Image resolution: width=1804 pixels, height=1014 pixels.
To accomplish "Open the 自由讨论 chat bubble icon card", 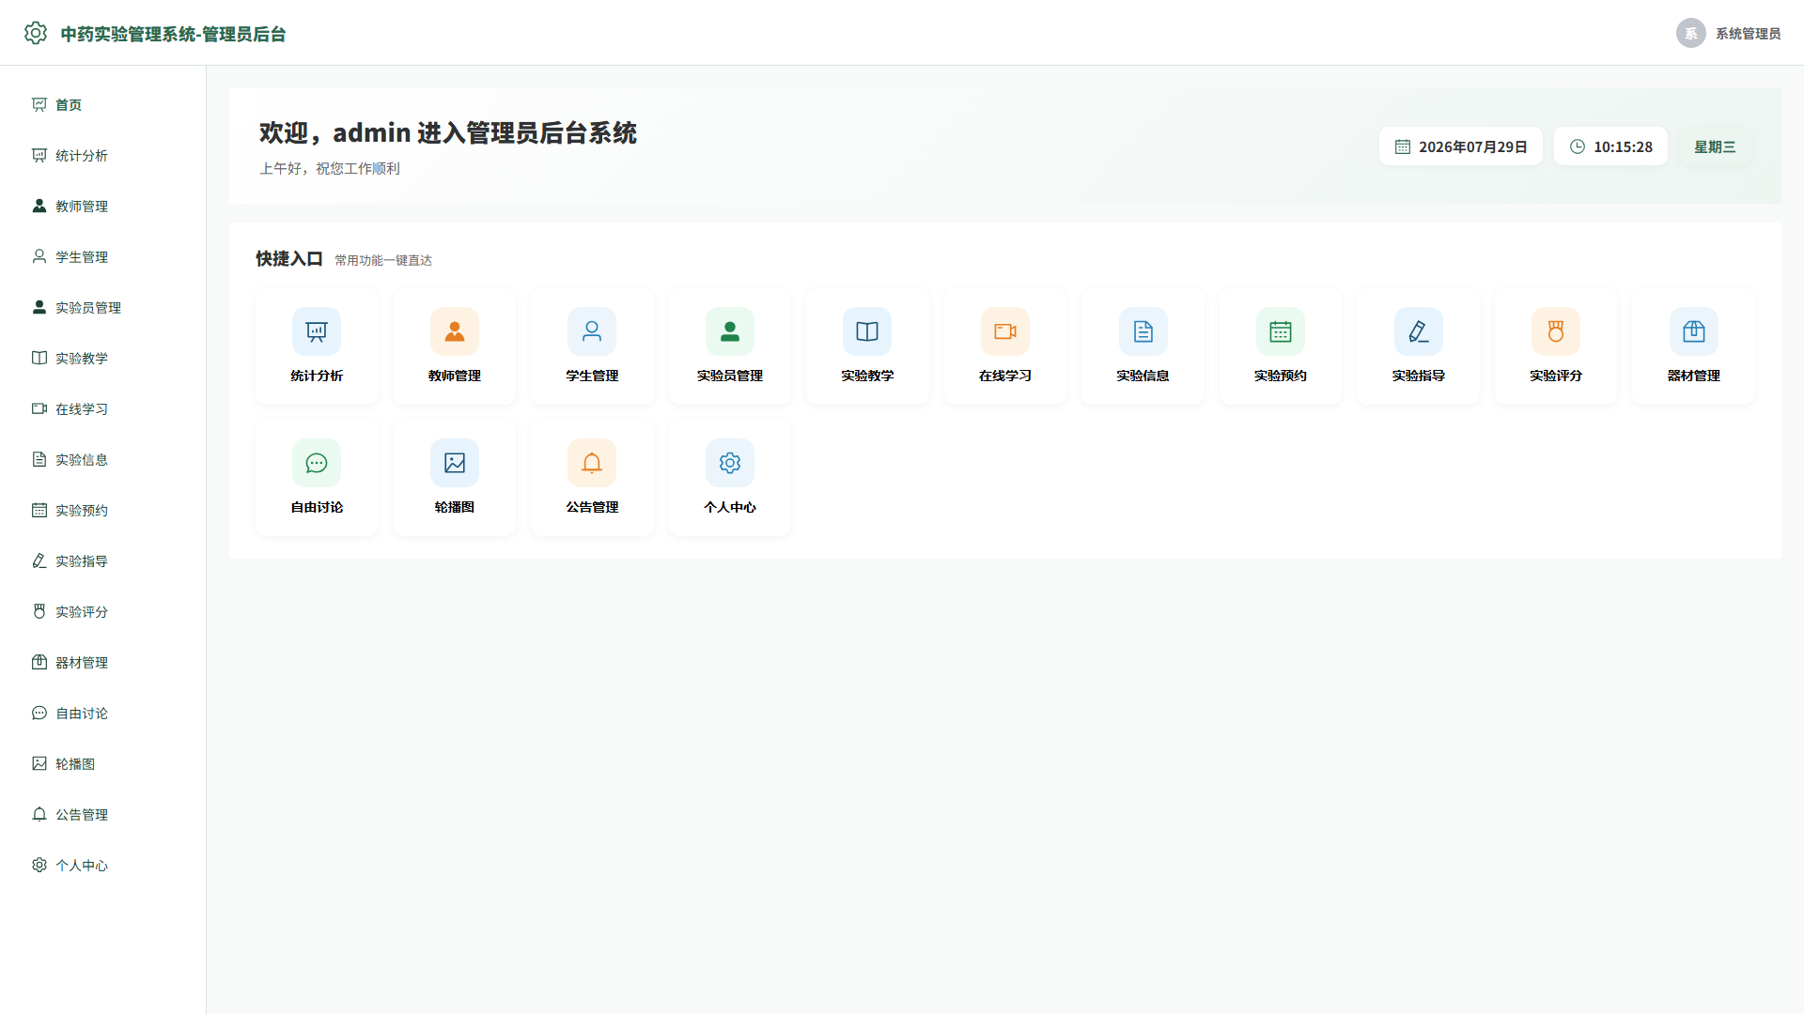I will (x=317, y=478).
